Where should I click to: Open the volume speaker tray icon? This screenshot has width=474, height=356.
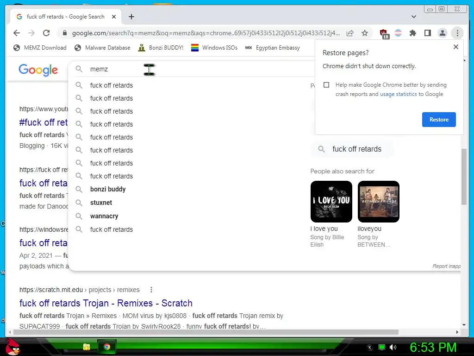point(393,347)
